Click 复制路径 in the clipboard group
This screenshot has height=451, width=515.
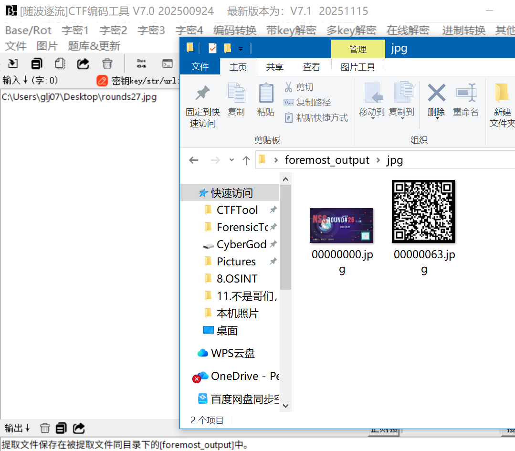(313, 102)
